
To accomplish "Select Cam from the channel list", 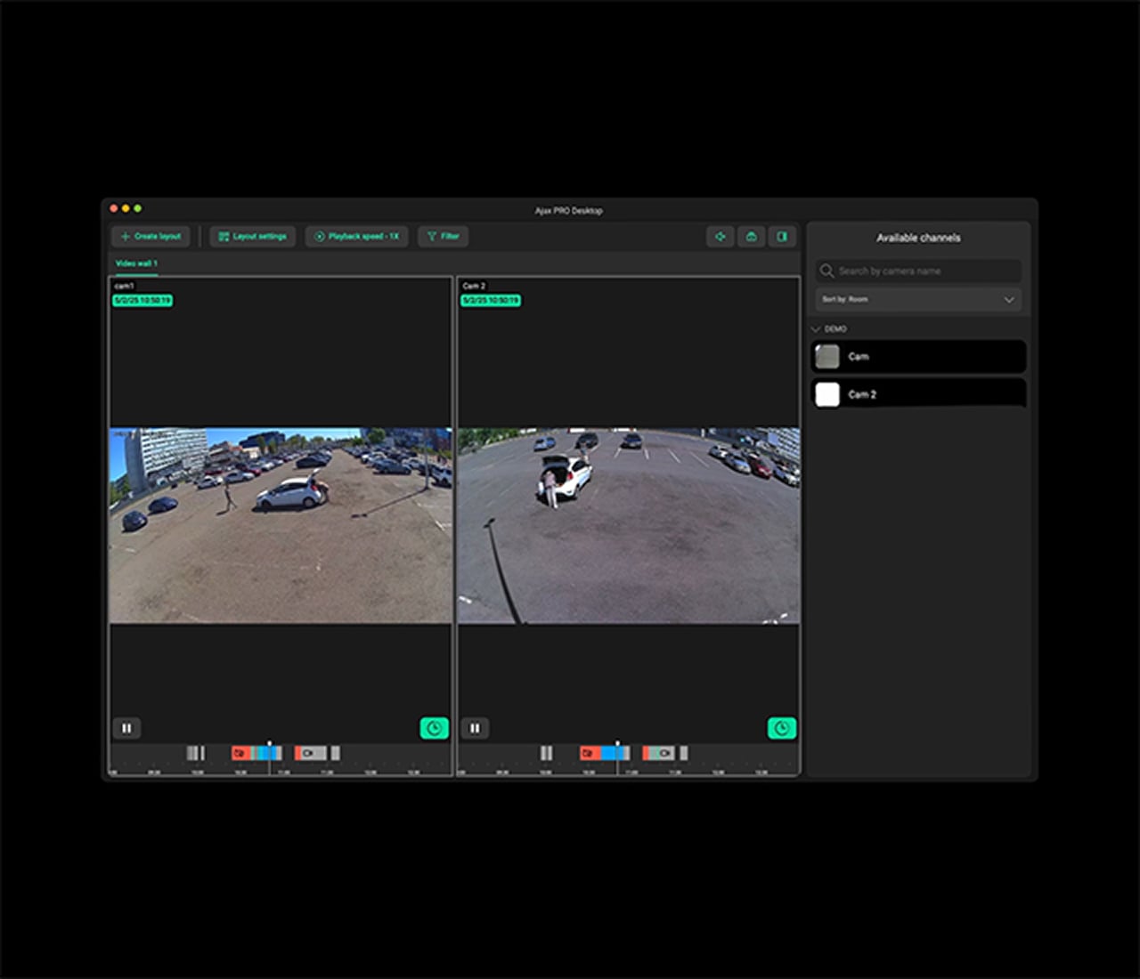I will pyautogui.click(x=918, y=356).
